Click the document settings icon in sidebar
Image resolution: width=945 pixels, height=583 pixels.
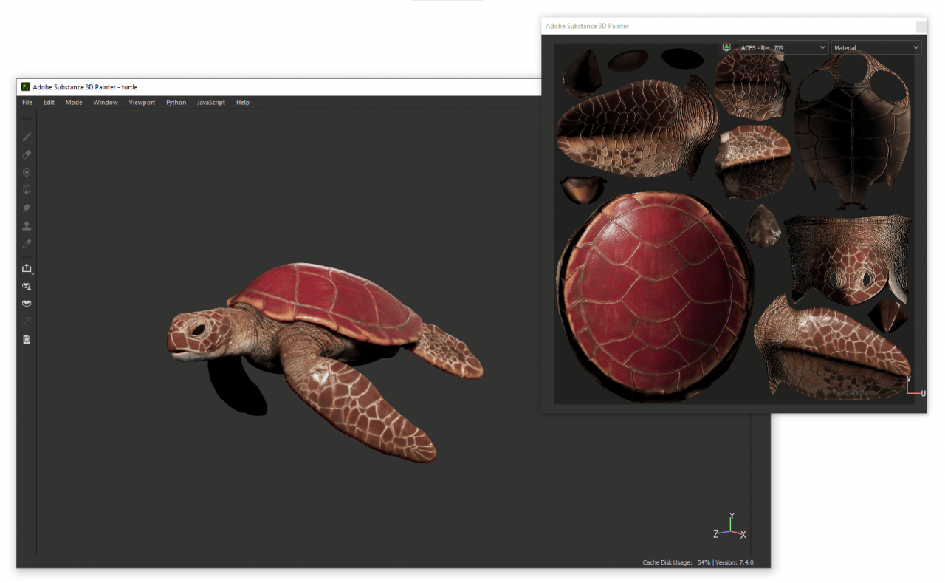pos(27,339)
